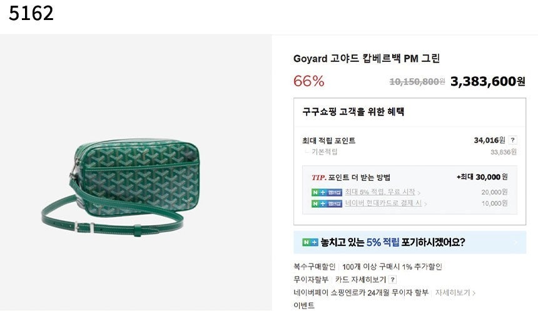Open 카드 자세히보기 for interest-free installments

point(360,280)
